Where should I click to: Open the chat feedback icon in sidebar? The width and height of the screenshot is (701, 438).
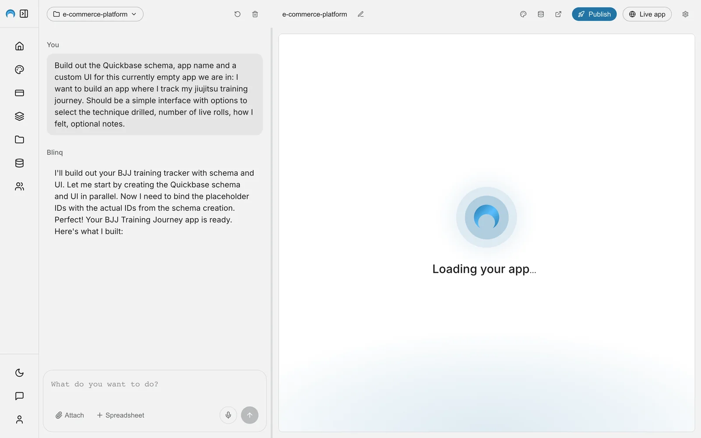click(19, 396)
